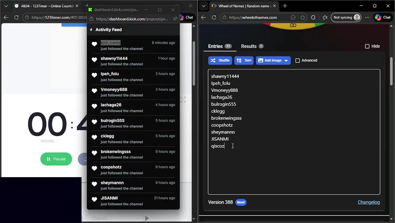Click the heart icon beside Ipeh_folu

[94, 75]
